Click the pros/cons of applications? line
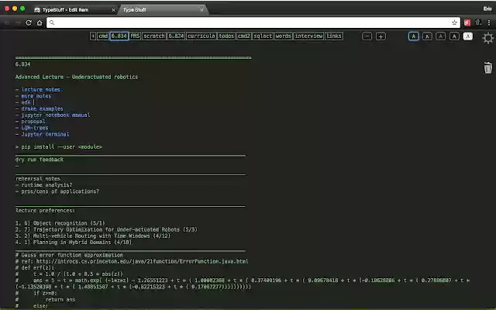 coord(57,191)
